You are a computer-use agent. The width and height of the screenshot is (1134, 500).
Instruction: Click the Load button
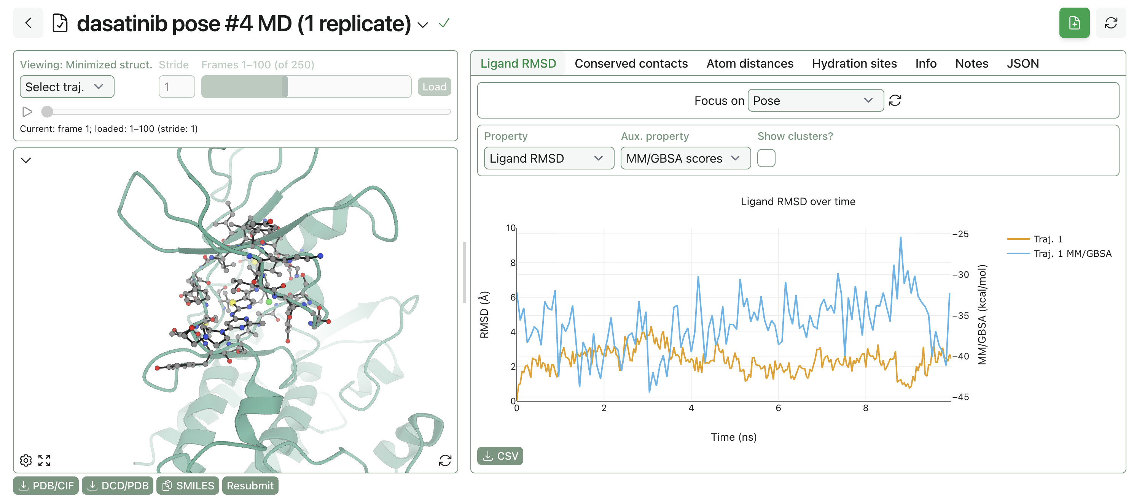(x=434, y=87)
